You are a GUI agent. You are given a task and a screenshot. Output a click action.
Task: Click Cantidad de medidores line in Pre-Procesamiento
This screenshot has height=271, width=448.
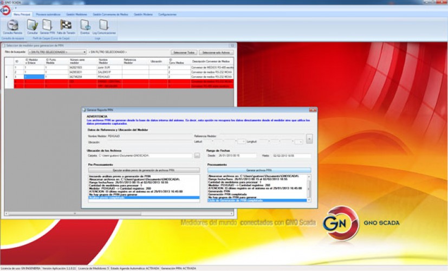point(115,185)
